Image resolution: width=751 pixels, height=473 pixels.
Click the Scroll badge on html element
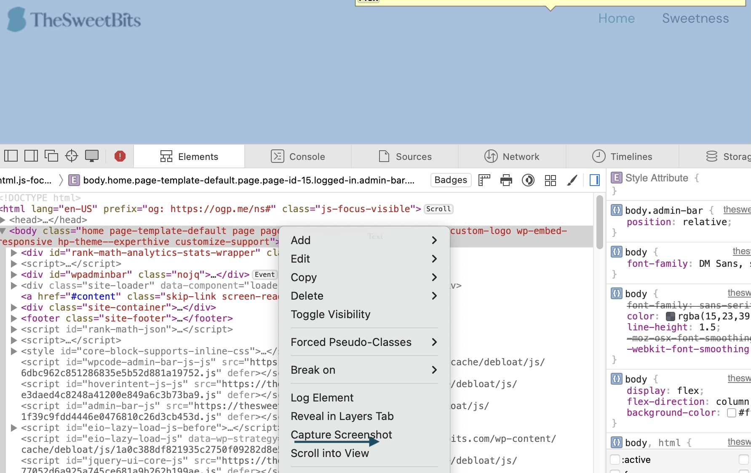[438, 209]
